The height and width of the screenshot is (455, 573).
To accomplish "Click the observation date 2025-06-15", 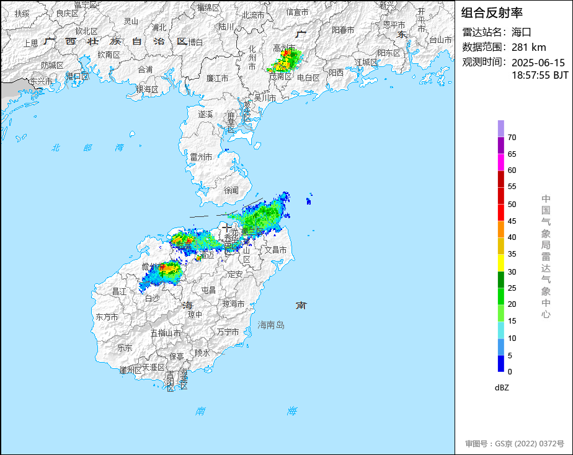I will pos(538,63).
